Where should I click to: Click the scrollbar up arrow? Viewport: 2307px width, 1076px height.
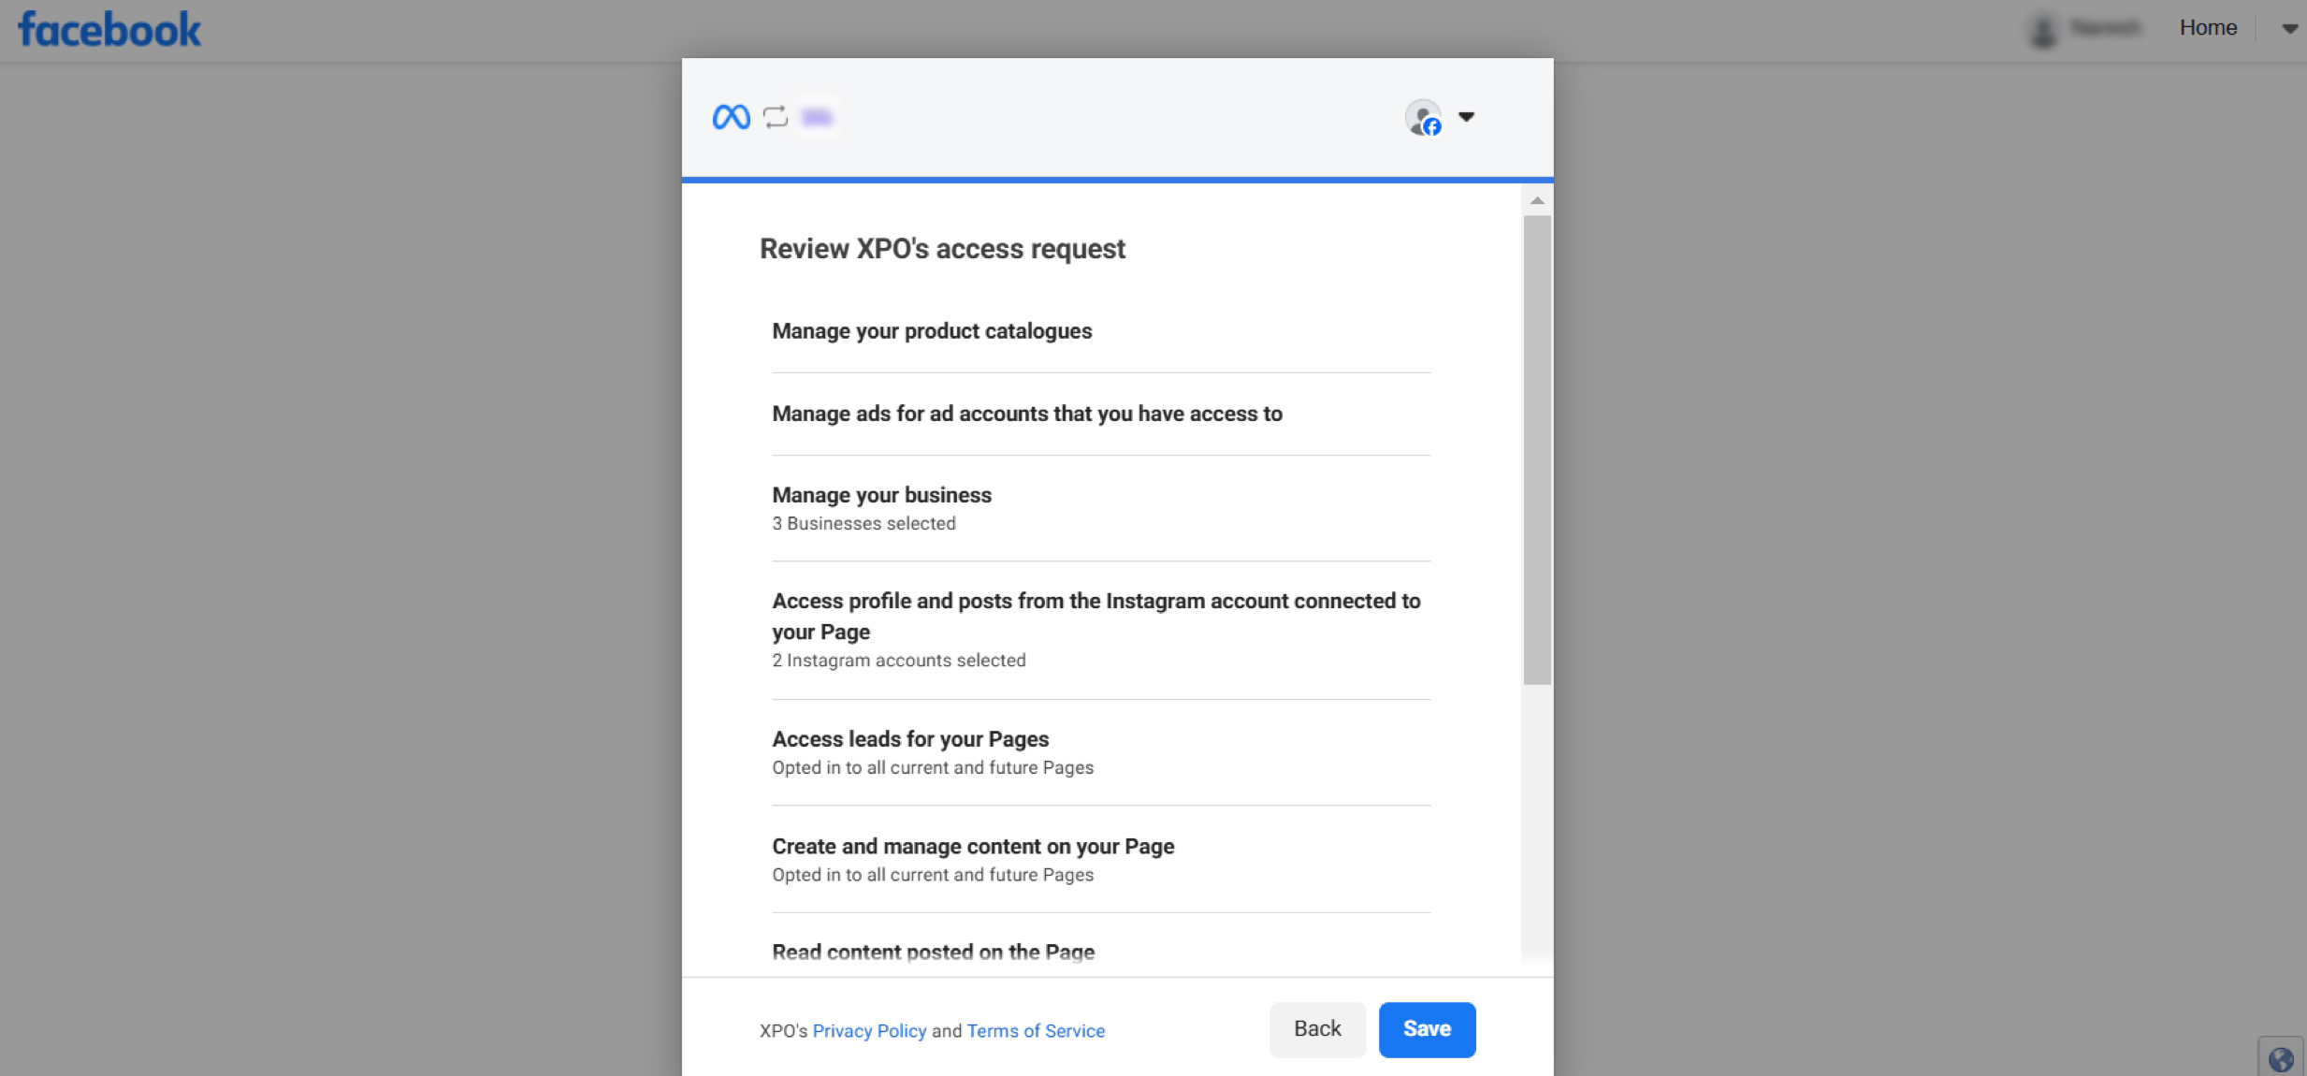click(x=1537, y=200)
